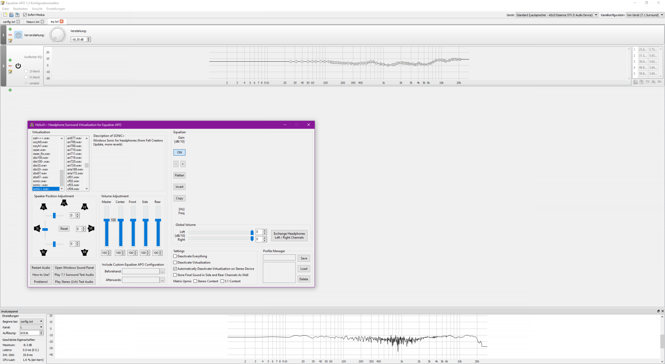Open the Kanal dropdown in analysis panel
This screenshot has width=665, height=364.
point(32,327)
